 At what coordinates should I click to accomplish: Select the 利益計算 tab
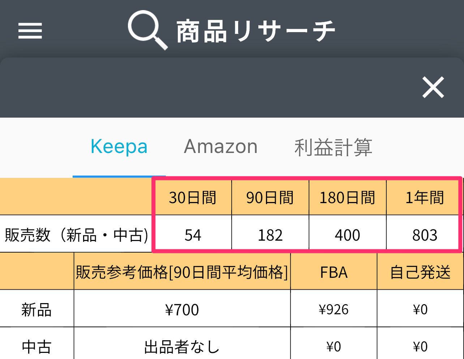pyautogui.click(x=333, y=147)
